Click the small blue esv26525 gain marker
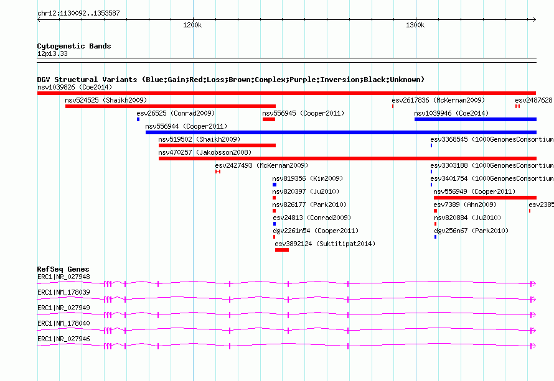Screen dimensions: 554x381 tap(138, 119)
